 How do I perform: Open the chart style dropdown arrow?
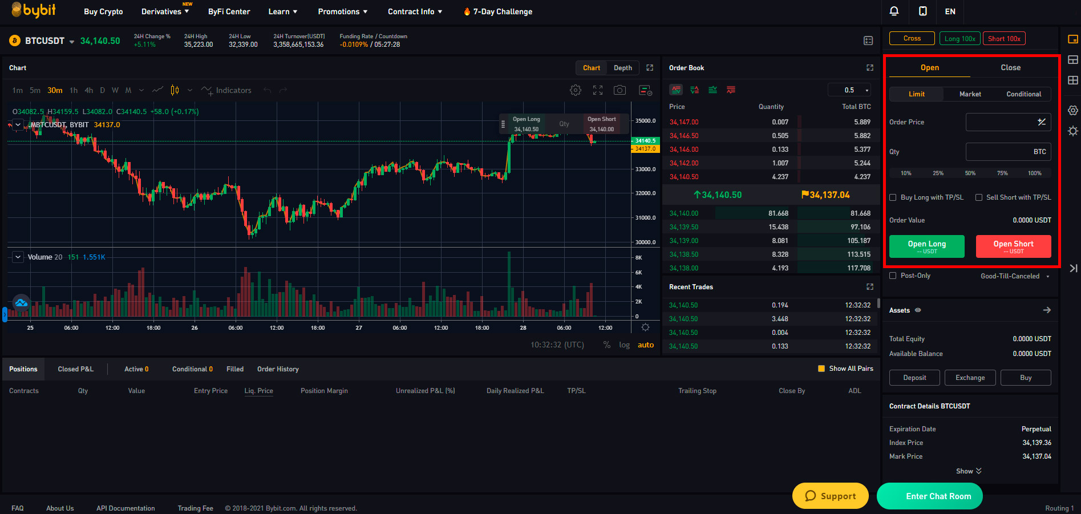tap(190, 90)
